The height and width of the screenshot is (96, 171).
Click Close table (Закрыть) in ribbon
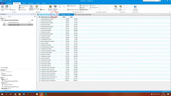13,10
